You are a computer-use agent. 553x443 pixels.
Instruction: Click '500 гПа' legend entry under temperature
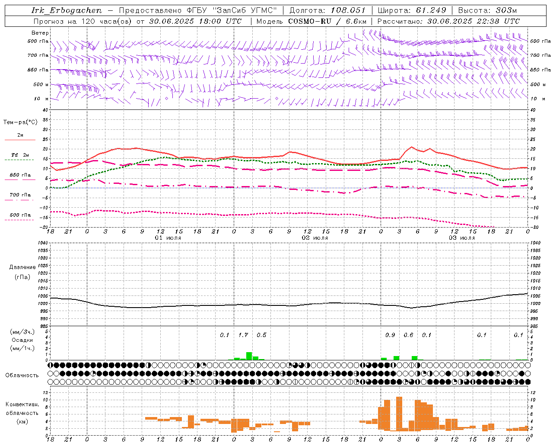pos(20,215)
